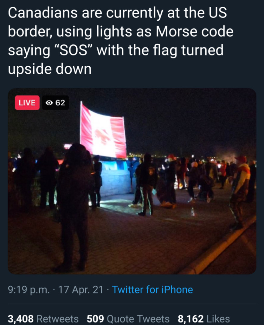Tap the 9:19 p.m. timestamp
The image size is (264, 325).
click(29, 290)
